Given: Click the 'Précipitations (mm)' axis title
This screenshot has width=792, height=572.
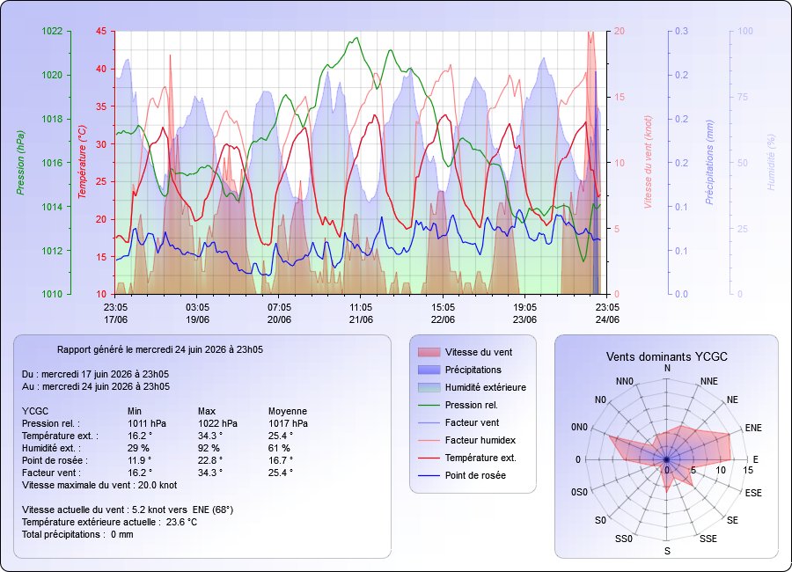Looking at the screenshot, I should coord(709,162).
